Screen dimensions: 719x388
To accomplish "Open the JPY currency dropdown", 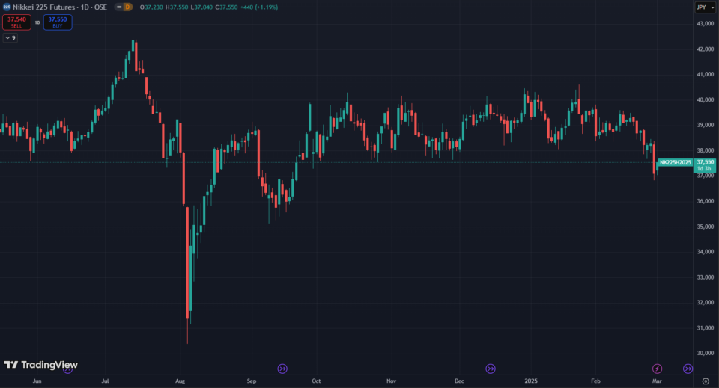I will [x=701, y=7].
